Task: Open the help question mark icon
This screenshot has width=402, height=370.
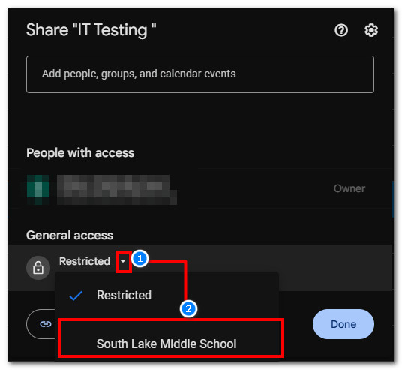Action: click(341, 30)
